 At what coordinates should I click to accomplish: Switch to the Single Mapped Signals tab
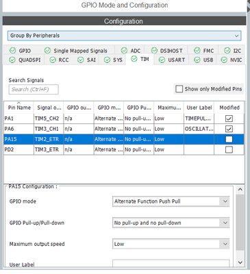tap(76, 51)
